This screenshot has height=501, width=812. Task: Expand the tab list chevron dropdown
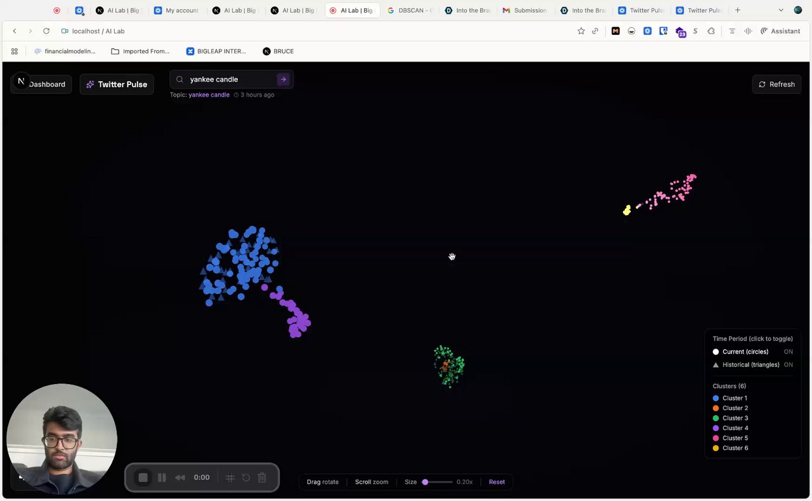coord(781,10)
